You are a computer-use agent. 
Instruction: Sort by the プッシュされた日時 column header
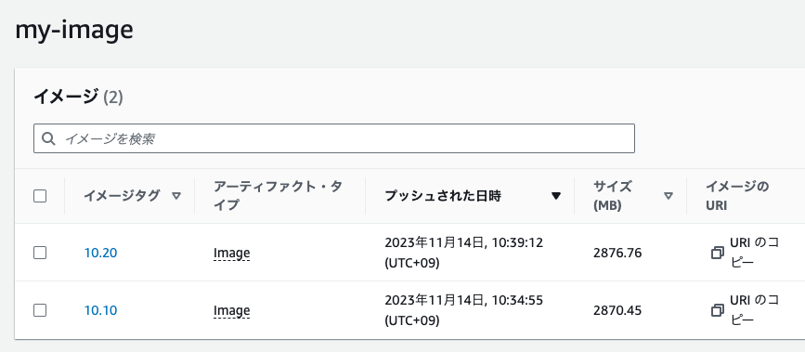coord(443,196)
